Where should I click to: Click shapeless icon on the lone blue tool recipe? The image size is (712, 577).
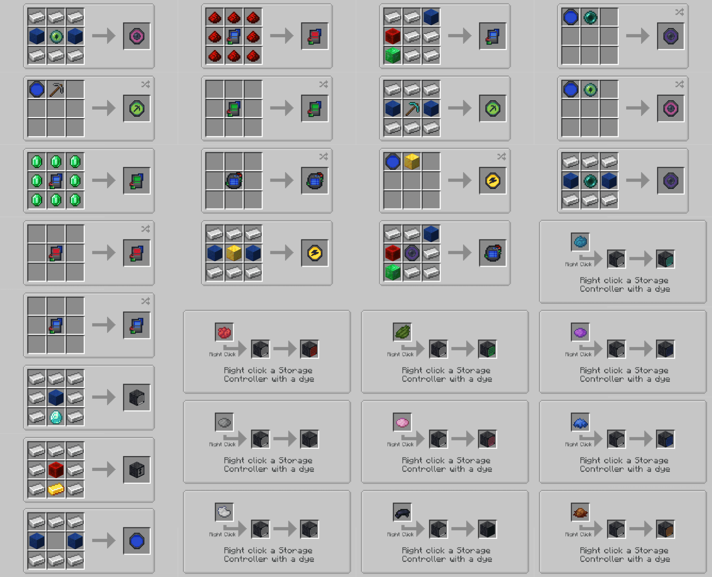tap(145, 301)
